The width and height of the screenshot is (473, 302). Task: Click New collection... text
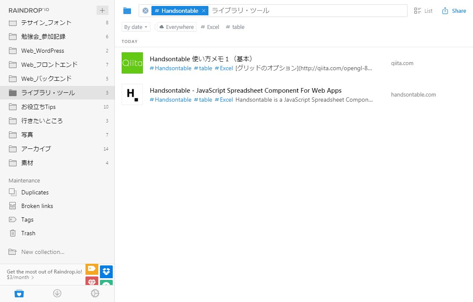pos(43,252)
